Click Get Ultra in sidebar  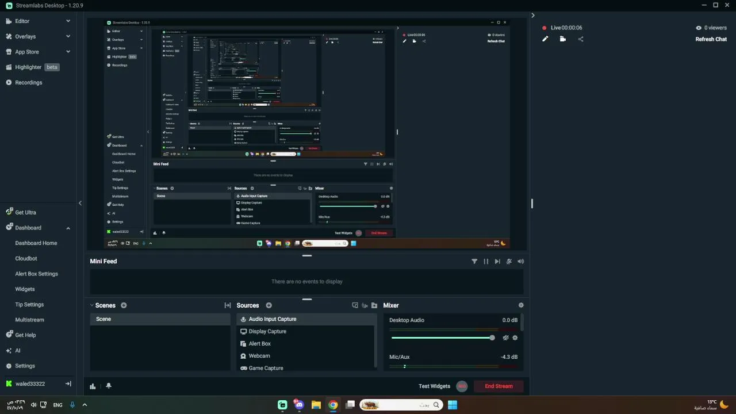click(x=25, y=213)
